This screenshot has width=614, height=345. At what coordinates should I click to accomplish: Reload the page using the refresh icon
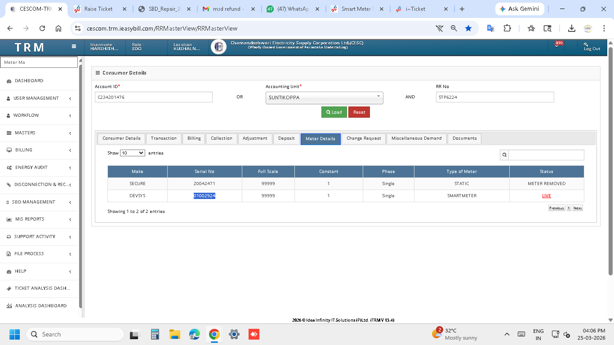click(x=42, y=28)
